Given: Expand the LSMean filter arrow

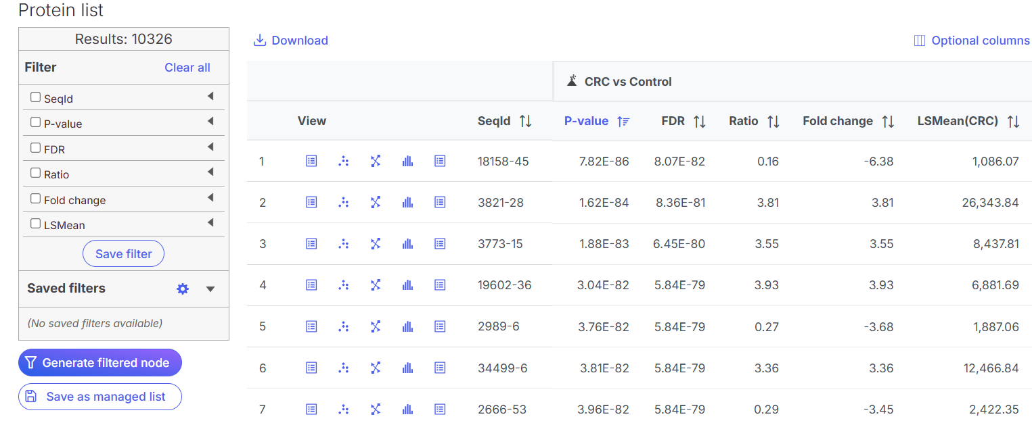Looking at the screenshot, I should 210,222.
